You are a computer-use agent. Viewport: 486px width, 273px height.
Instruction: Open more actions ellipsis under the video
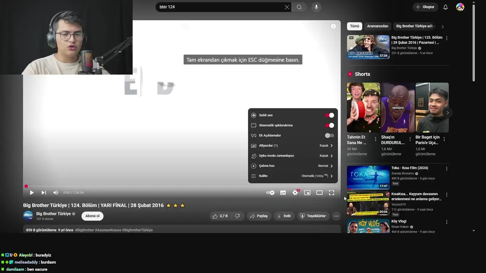pyautogui.click(x=336, y=216)
